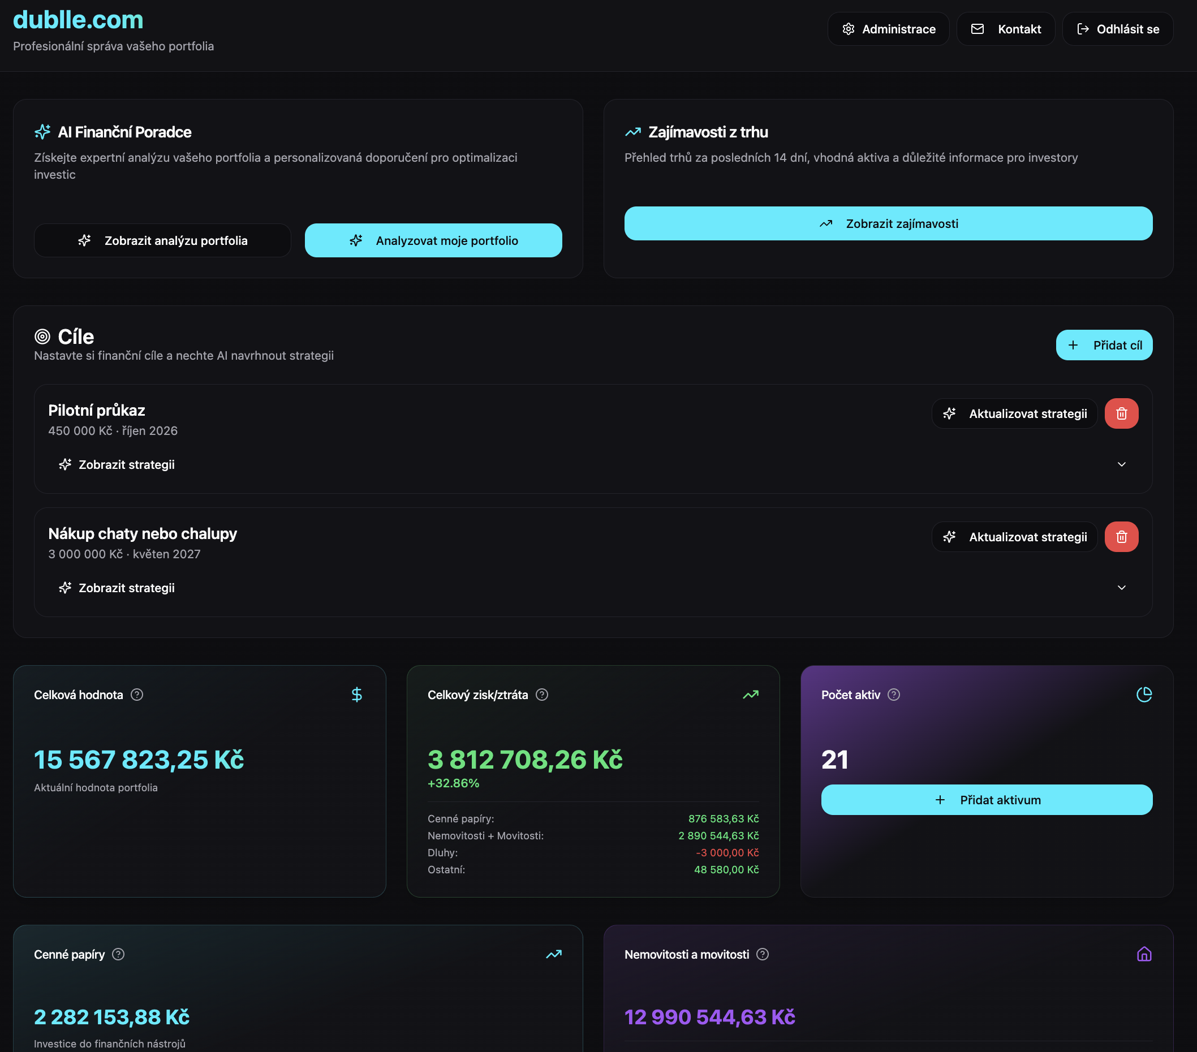Click the dublle.com logo title
This screenshot has height=1052, width=1197.
click(78, 20)
